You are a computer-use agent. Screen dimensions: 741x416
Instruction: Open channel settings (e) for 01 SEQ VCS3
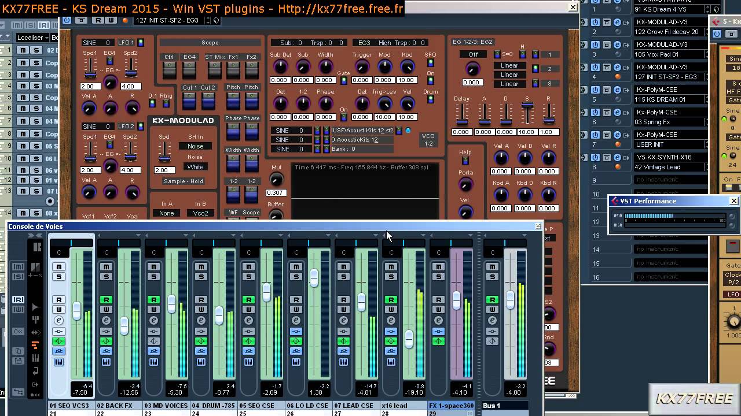(x=58, y=321)
